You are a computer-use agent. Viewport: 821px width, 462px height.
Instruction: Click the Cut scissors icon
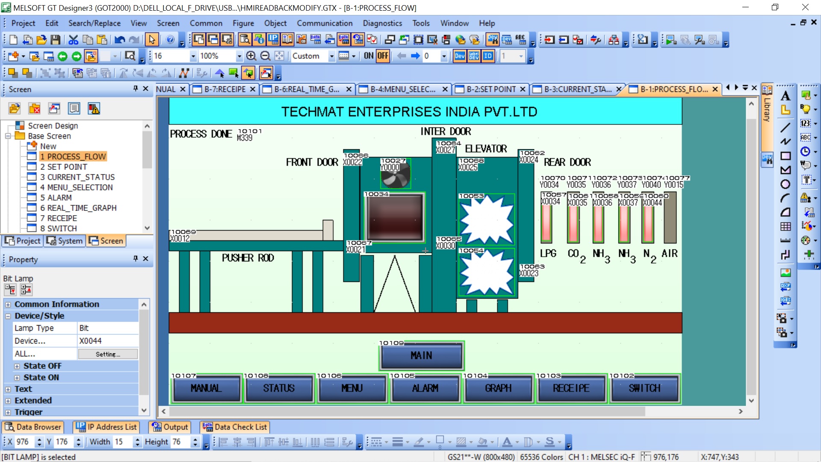point(74,40)
